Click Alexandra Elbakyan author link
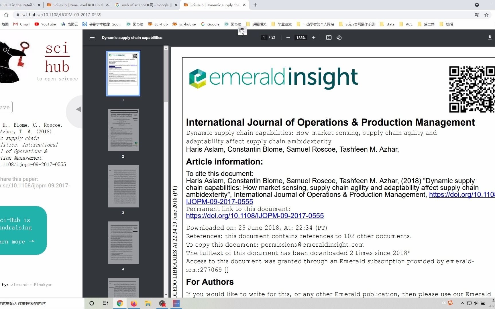 click(32, 285)
